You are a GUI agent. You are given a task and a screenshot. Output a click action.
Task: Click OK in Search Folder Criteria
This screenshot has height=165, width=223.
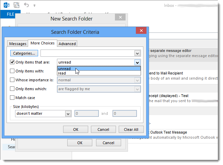[76, 129]
